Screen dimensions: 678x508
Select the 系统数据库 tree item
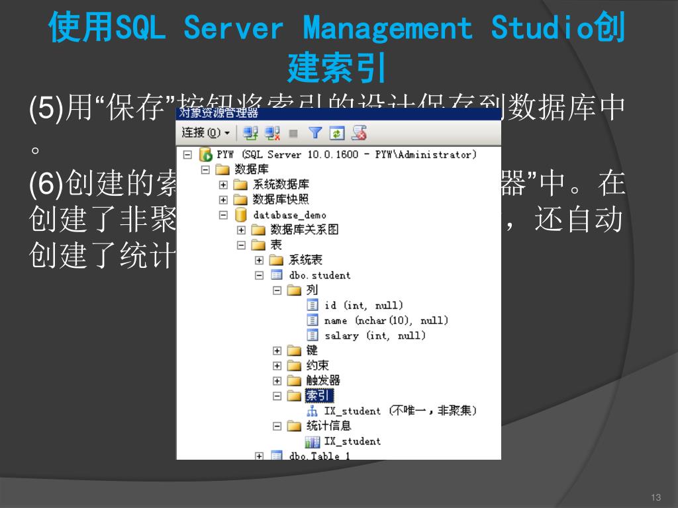[x=281, y=185]
